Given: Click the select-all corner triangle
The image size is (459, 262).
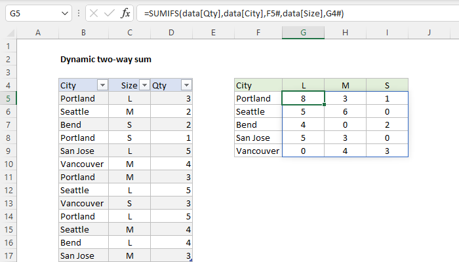Looking at the screenshot, I should pyautogui.click(x=10, y=33).
